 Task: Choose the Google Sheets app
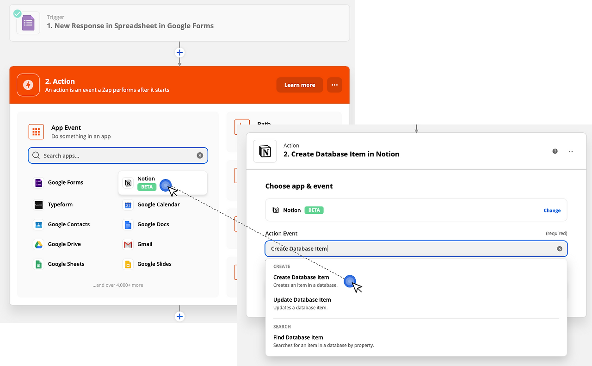click(59, 264)
